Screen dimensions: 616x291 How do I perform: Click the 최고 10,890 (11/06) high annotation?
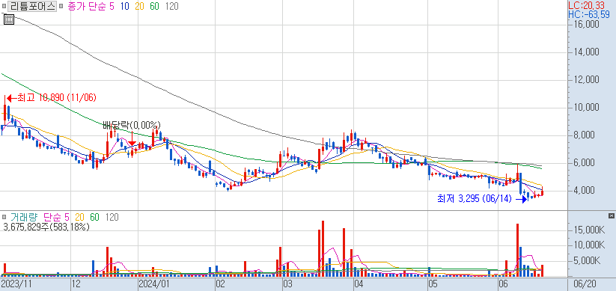coord(57,97)
